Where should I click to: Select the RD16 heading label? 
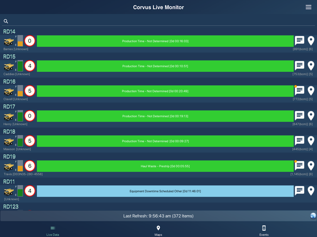click(x=9, y=82)
